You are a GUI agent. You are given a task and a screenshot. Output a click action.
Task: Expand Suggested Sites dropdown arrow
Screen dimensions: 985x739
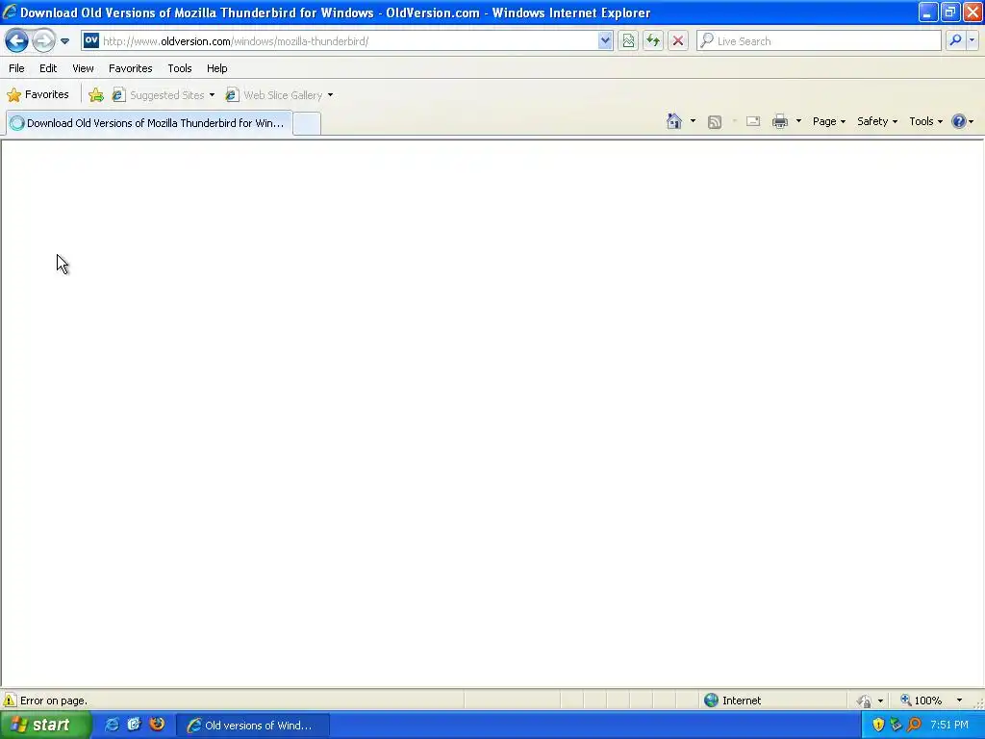(x=212, y=95)
